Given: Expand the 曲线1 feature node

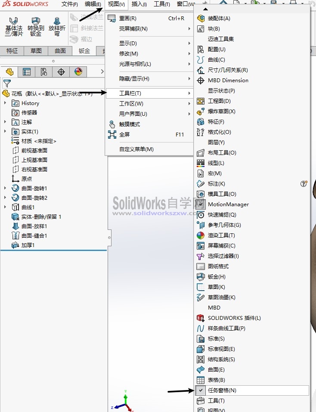Looking at the screenshot, I should [5, 207].
